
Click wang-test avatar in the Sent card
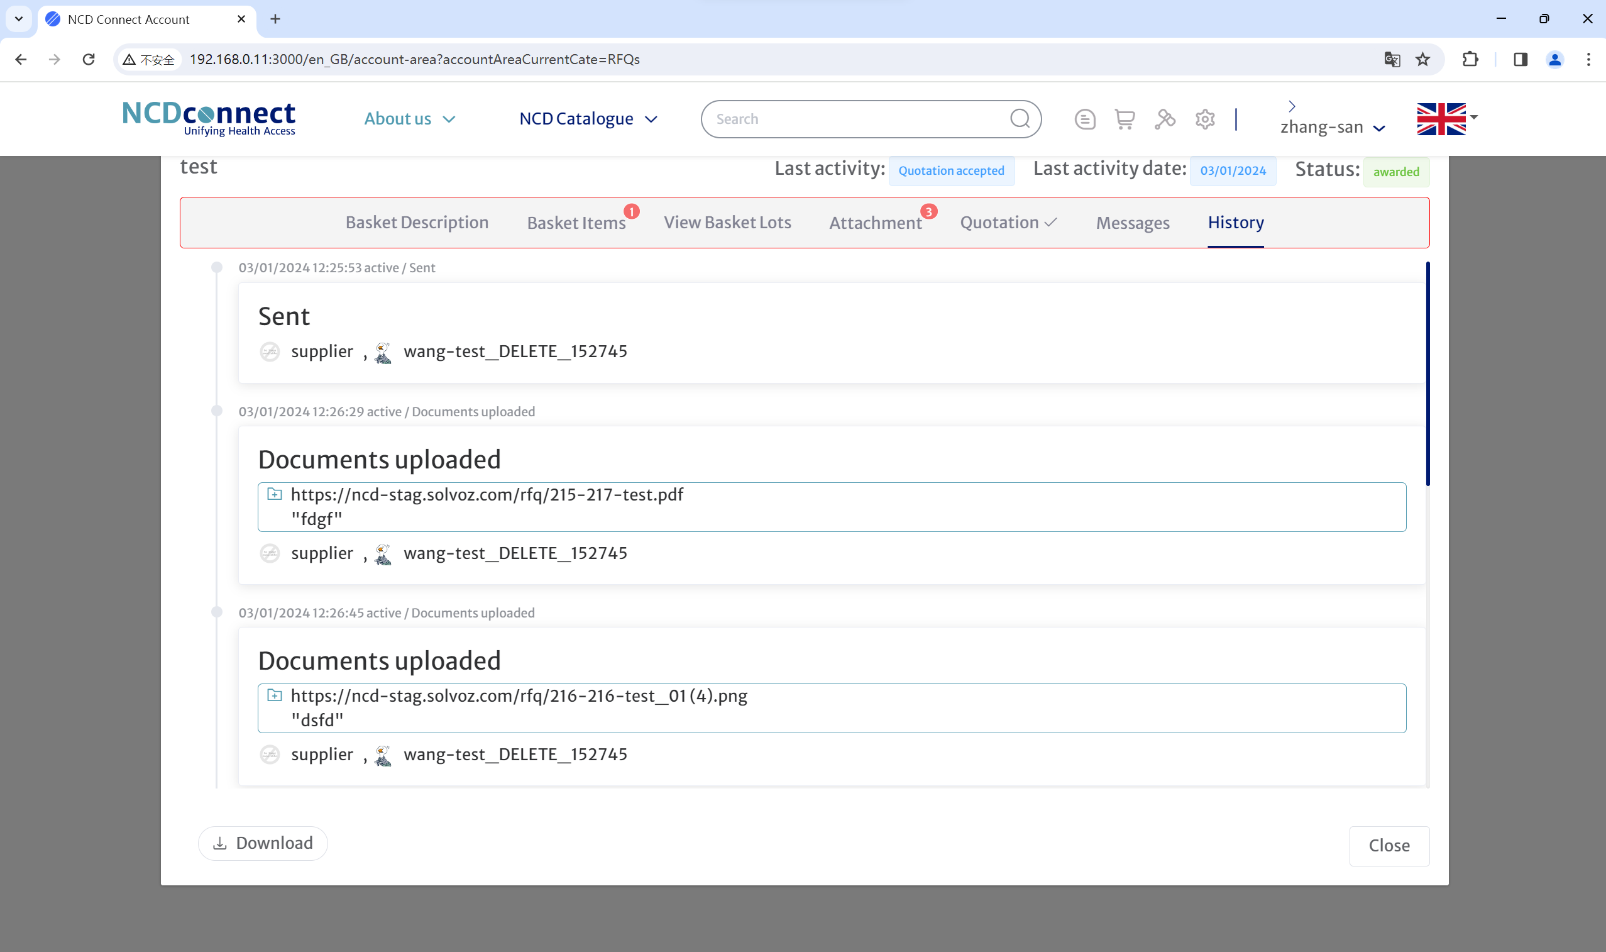pos(383,351)
